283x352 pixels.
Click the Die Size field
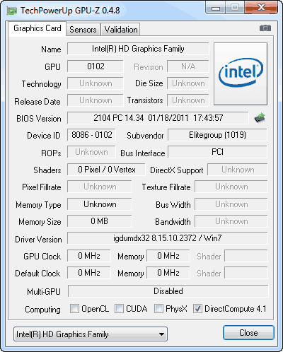pos(188,83)
